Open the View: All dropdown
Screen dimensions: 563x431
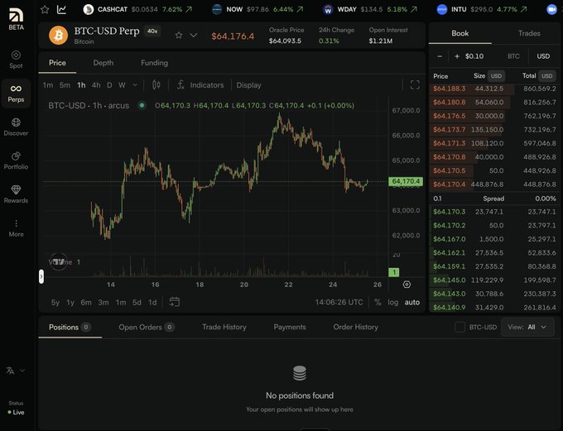[x=527, y=327]
